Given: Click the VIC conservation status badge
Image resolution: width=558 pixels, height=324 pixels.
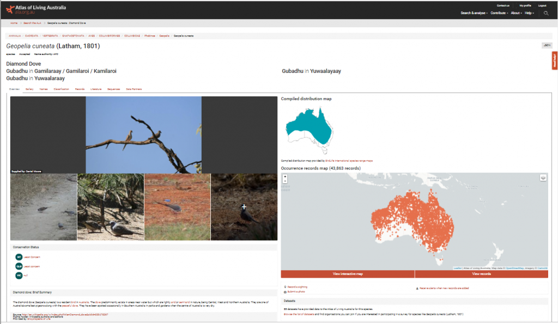Looking at the screenshot, I should (19, 276).
